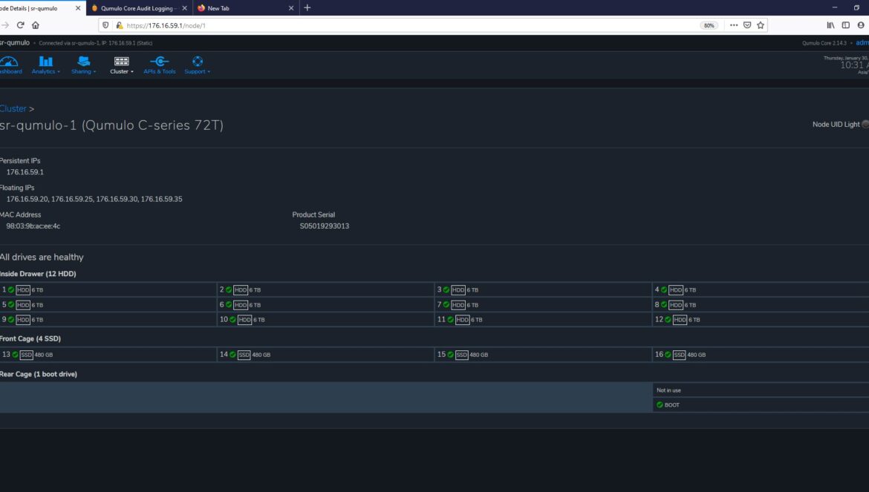Click the browser forward arrow
Image resolution: width=869 pixels, height=492 pixels.
pos(5,25)
